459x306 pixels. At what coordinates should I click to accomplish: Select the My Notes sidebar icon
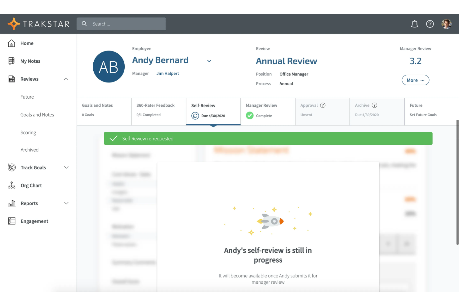pos(11,61)
